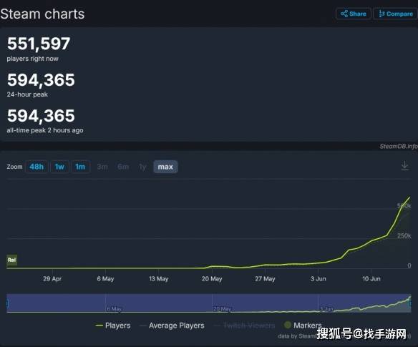Click the right handle of the range navigator
Screen dimensions: 418x347
pyautogui.click(x=410, y=303)
